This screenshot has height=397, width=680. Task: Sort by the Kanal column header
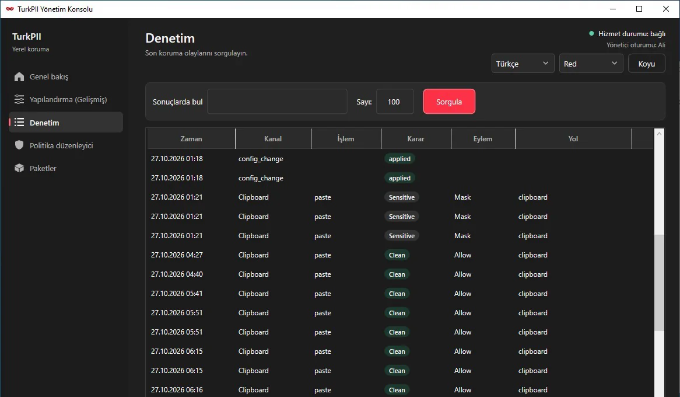click(273, 139)
